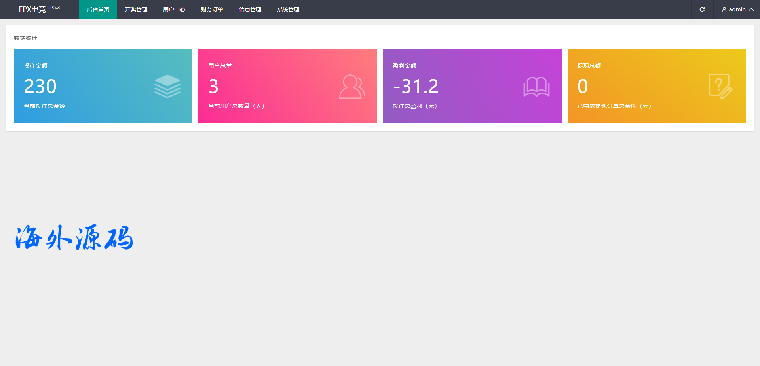This screenshot has width=760, height=366.
Task: Click the betting amount value 230
Action: (x=40, y=86)
